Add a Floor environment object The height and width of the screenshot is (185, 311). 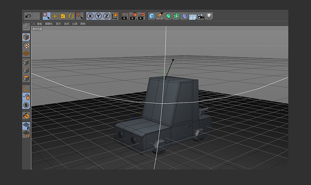coord(193,16)
